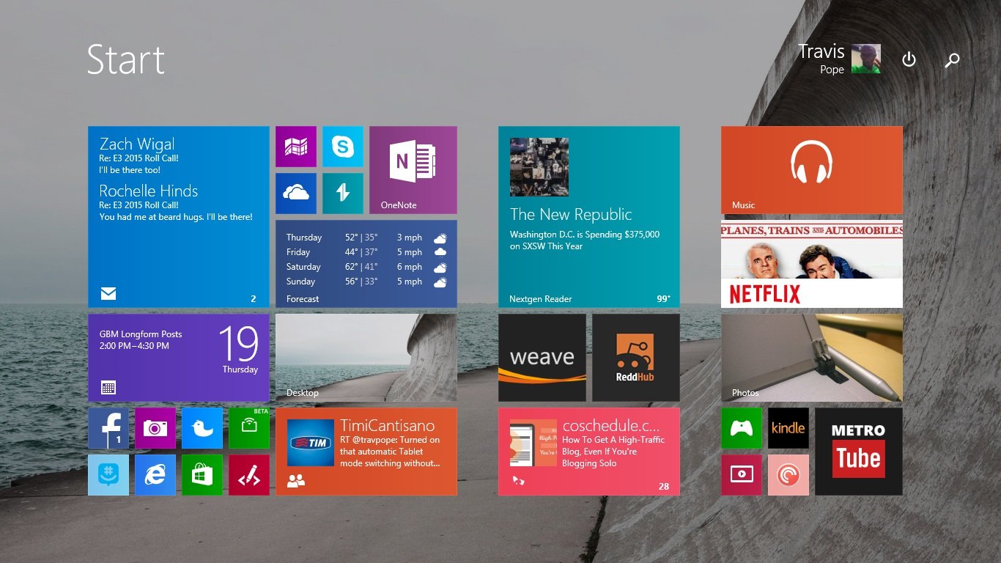The width and height of the screenshot is (1001, 563).
Task: Open the pink coschedule article tile
Action: (x=589, y=452)
